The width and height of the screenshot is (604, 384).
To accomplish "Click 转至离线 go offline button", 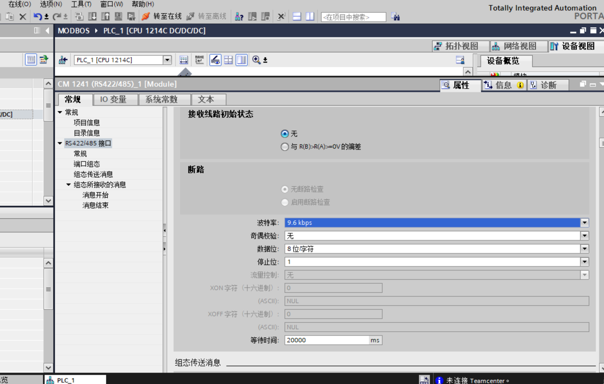I will click(x=206, y=16).
